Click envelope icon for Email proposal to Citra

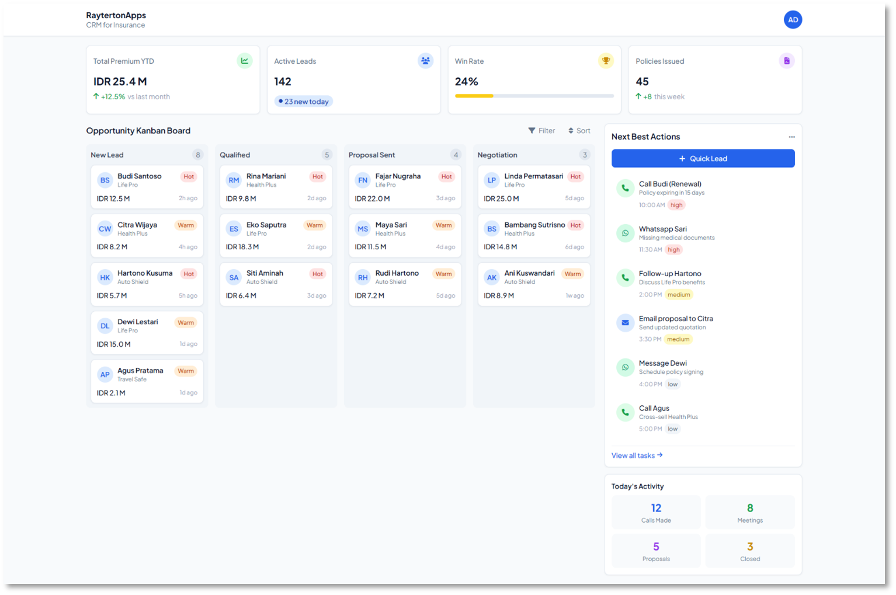pyautogui.click(x=625, y=322)
